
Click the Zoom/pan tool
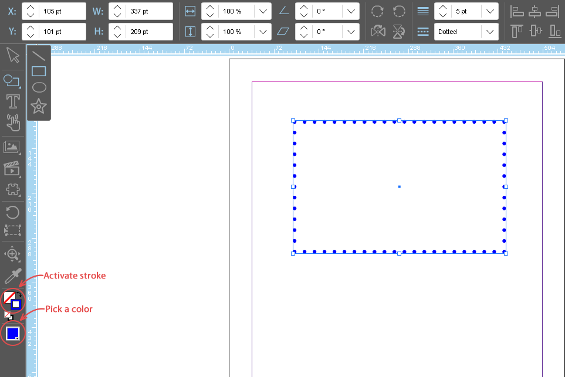tap(12, 254)
